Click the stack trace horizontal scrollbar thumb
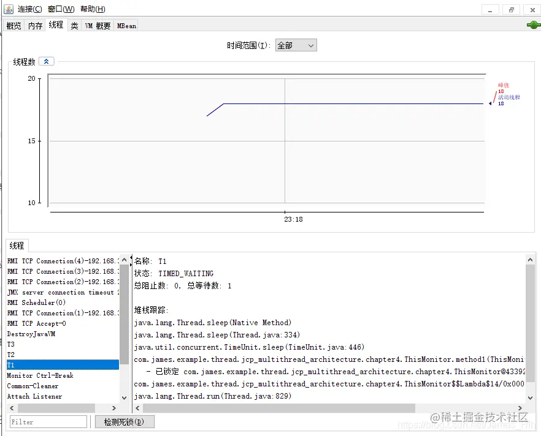The width and height of the screenshot is (541, 436). point(278,408)
